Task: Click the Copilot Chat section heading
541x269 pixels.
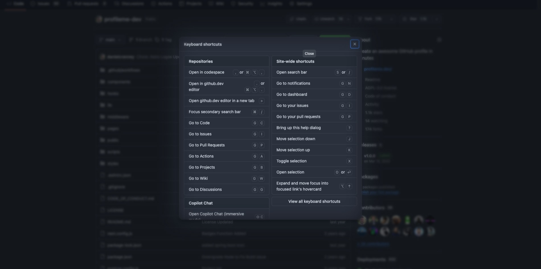Action: pos(201,203)
